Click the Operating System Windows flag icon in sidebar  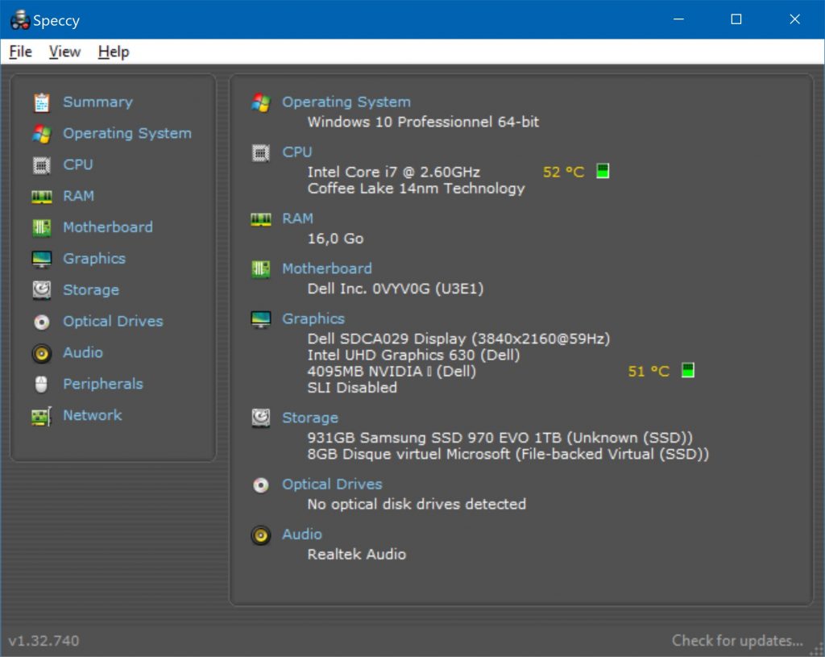tap(42, 134)
